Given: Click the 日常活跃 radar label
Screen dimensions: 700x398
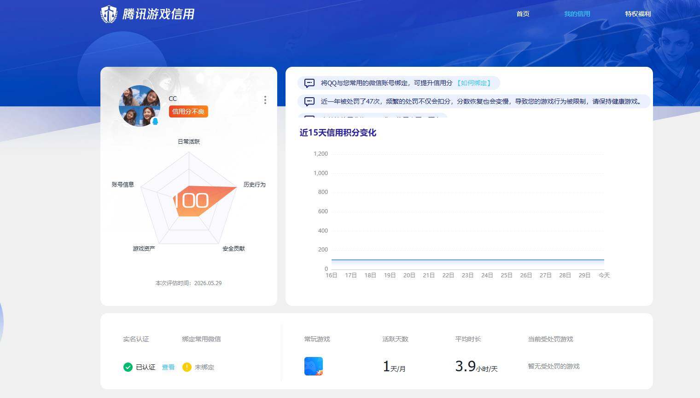Looking at the screenshot, I should pos(189,141).
